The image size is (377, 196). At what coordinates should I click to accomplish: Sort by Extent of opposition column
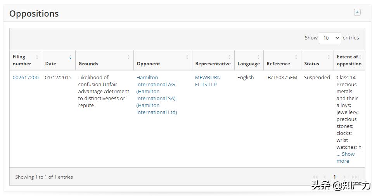point(349,60)
